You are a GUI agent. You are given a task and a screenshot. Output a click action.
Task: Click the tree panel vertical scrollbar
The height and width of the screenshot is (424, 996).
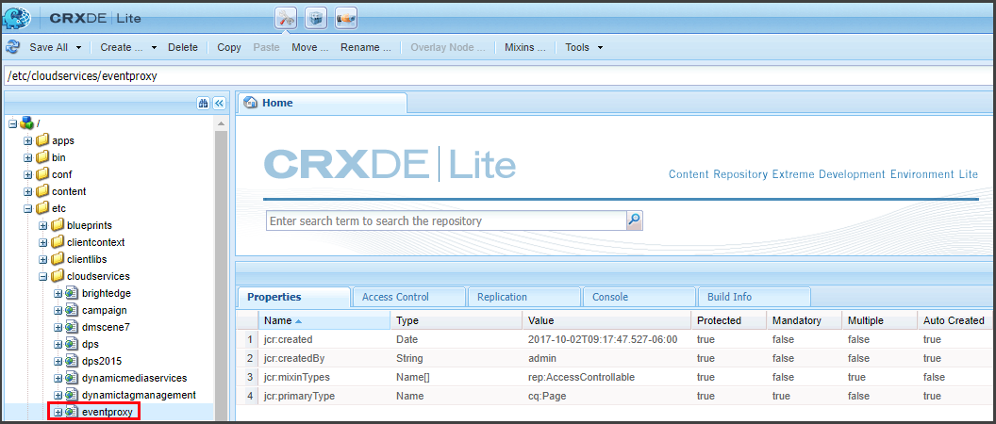[221, 269]
